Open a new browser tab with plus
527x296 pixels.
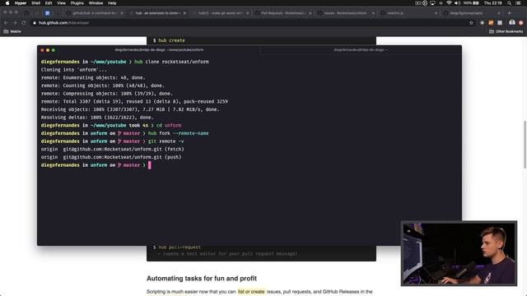509,13
